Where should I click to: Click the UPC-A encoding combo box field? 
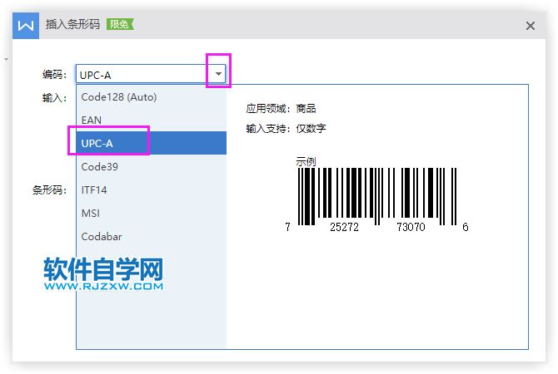click(x=151, y=74)
